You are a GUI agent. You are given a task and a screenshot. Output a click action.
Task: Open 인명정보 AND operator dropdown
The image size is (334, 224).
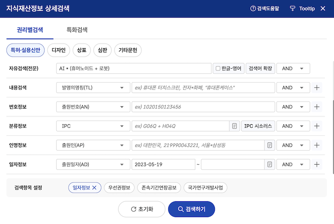point(293,145)
